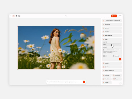Change the 16:9 aspect ratio setting
The image size is (132, 99).
[105, 56]
